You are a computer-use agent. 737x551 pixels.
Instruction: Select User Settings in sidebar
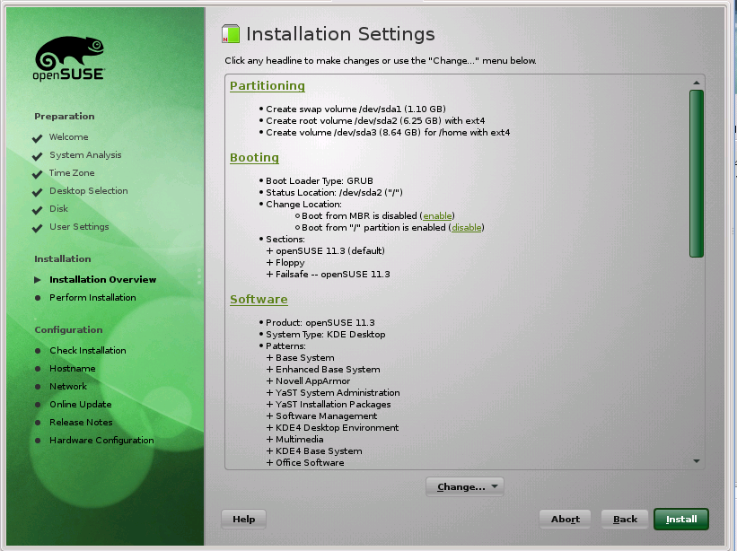pos(79,226)
